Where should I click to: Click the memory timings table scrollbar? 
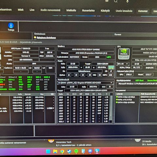(111, 108)
